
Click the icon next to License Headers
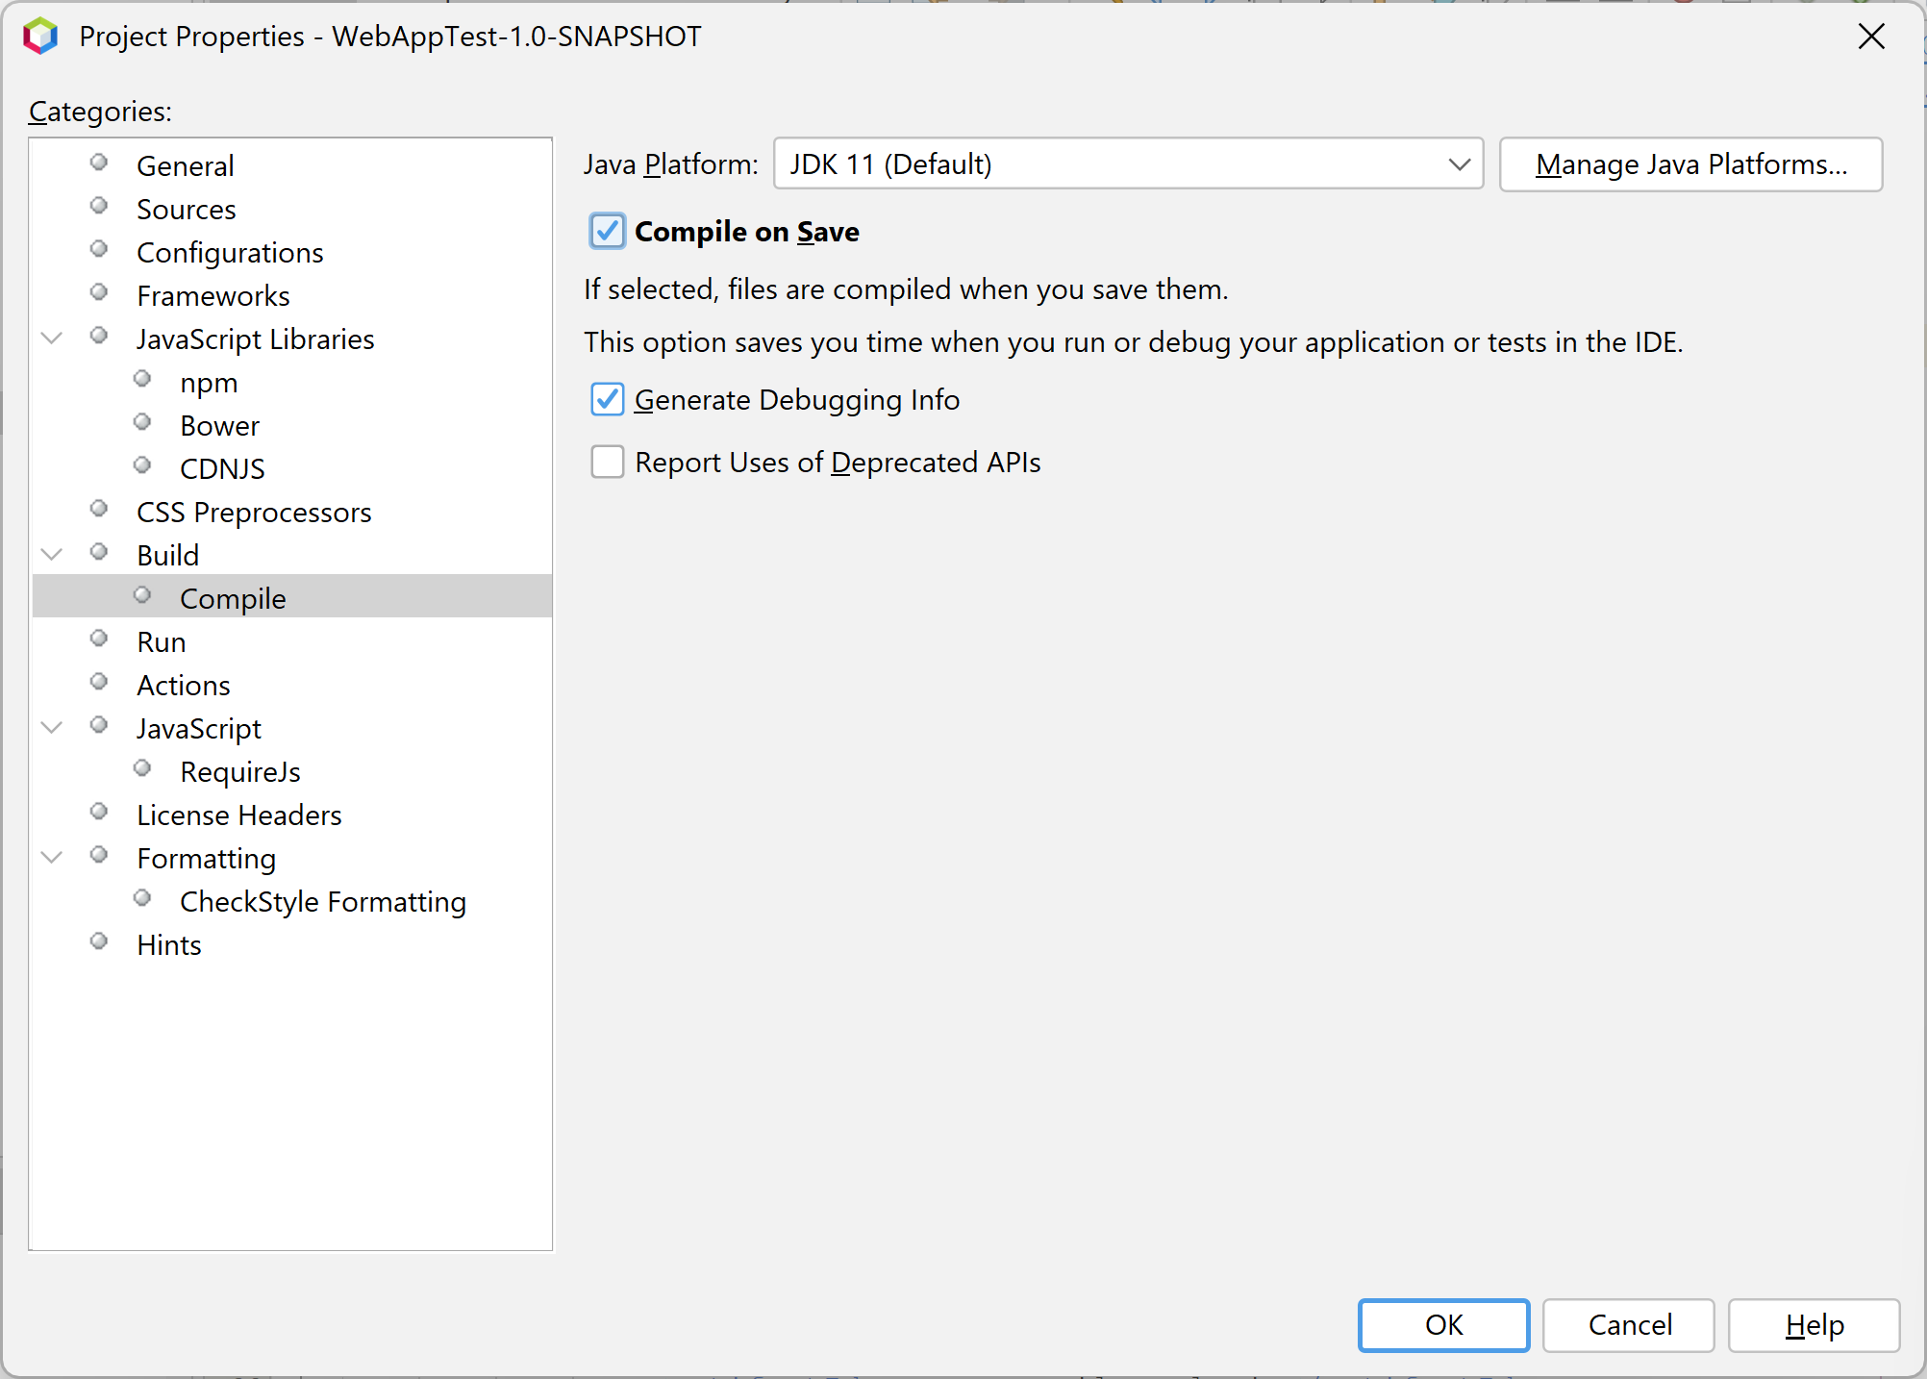coord(99,811)
